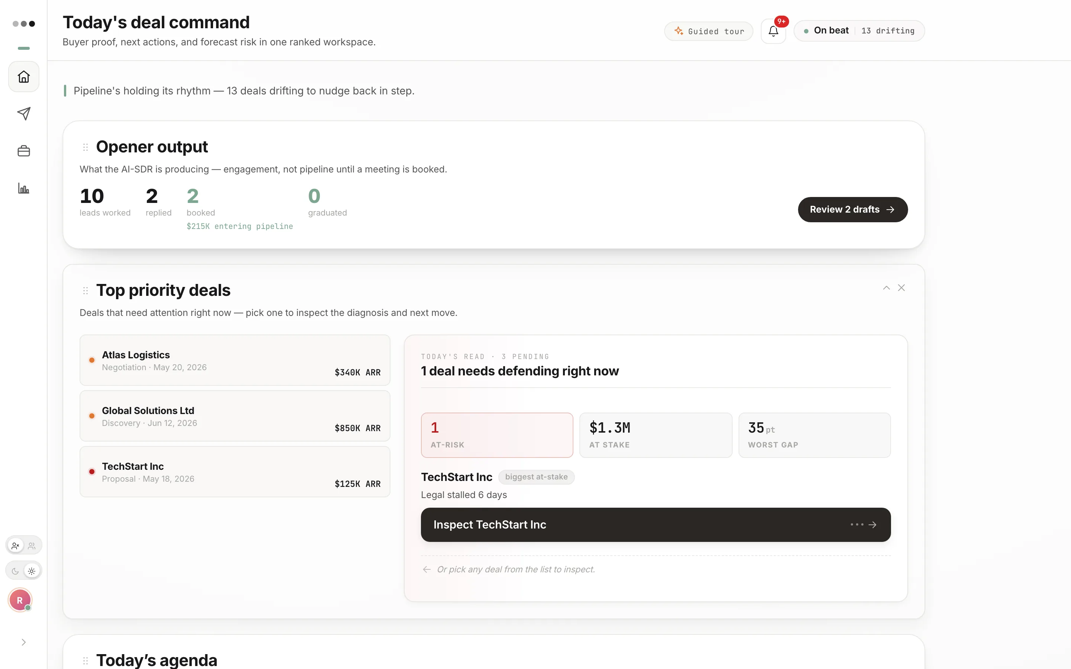Click the '0 graduated' stat
1071x669 pixels.
(327, 202)
